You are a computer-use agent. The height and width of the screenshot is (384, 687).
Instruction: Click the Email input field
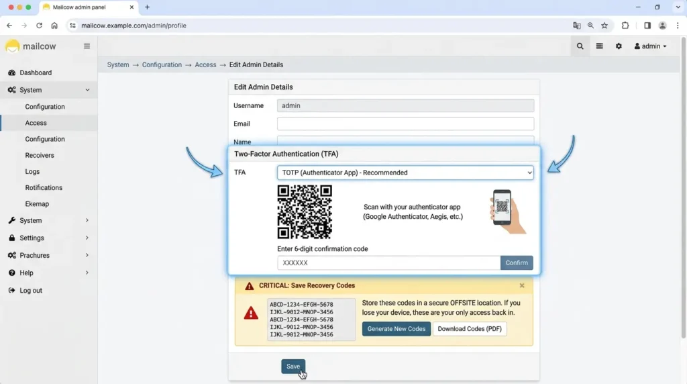click(405, 124)
